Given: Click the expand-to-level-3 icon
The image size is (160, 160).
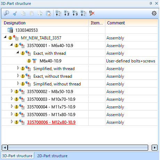Looking at the screenshot, I should 75,13.
